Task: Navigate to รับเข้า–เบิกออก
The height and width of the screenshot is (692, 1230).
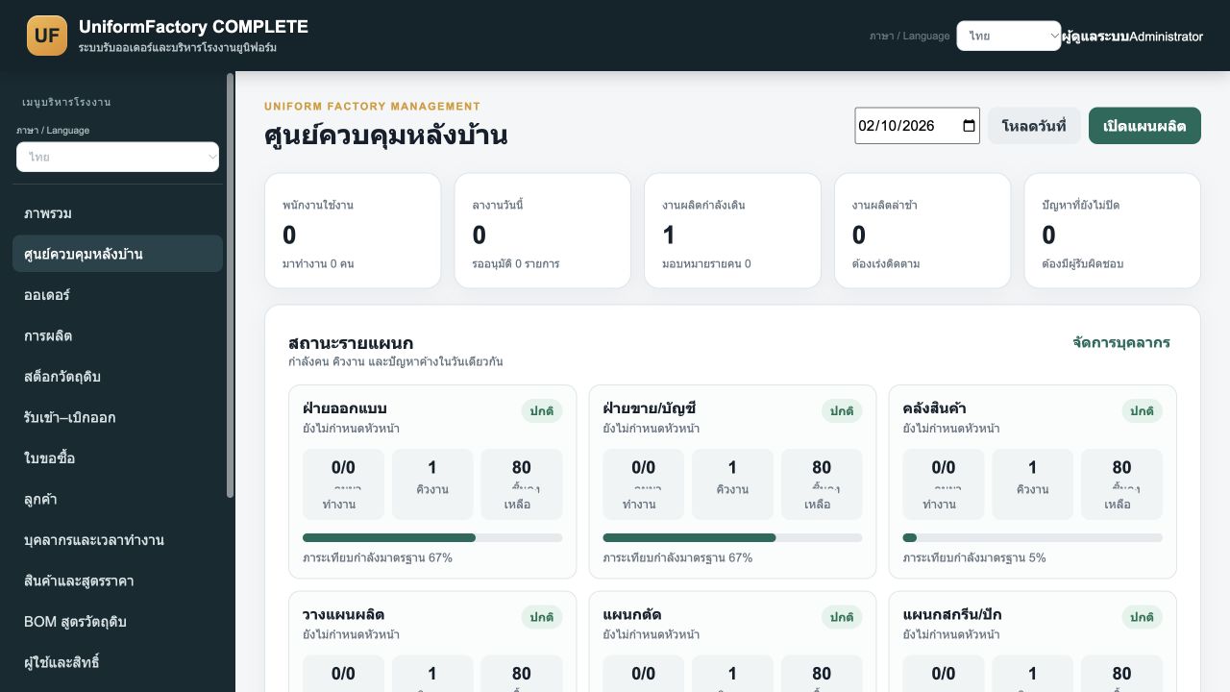Action: pos(117,417)
